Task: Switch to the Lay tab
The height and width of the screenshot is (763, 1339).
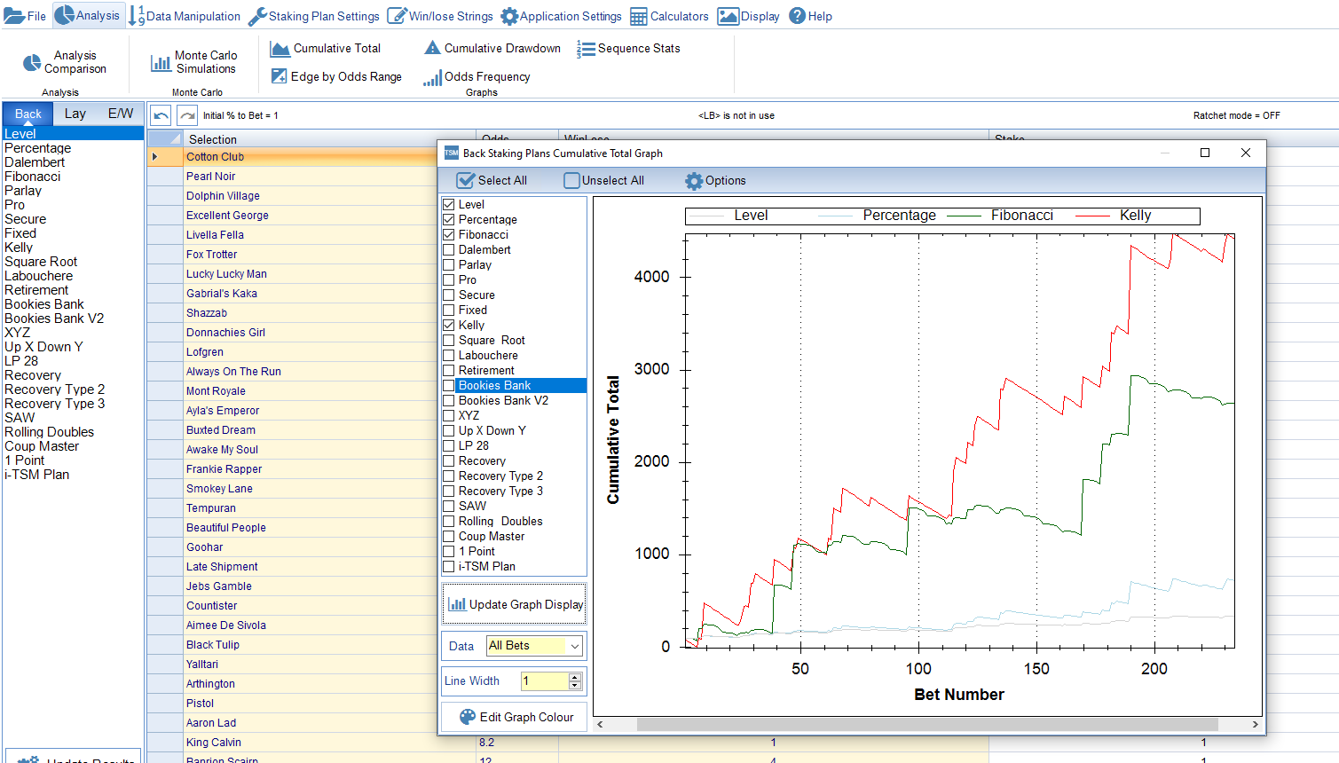Action: tap(75, 114)
